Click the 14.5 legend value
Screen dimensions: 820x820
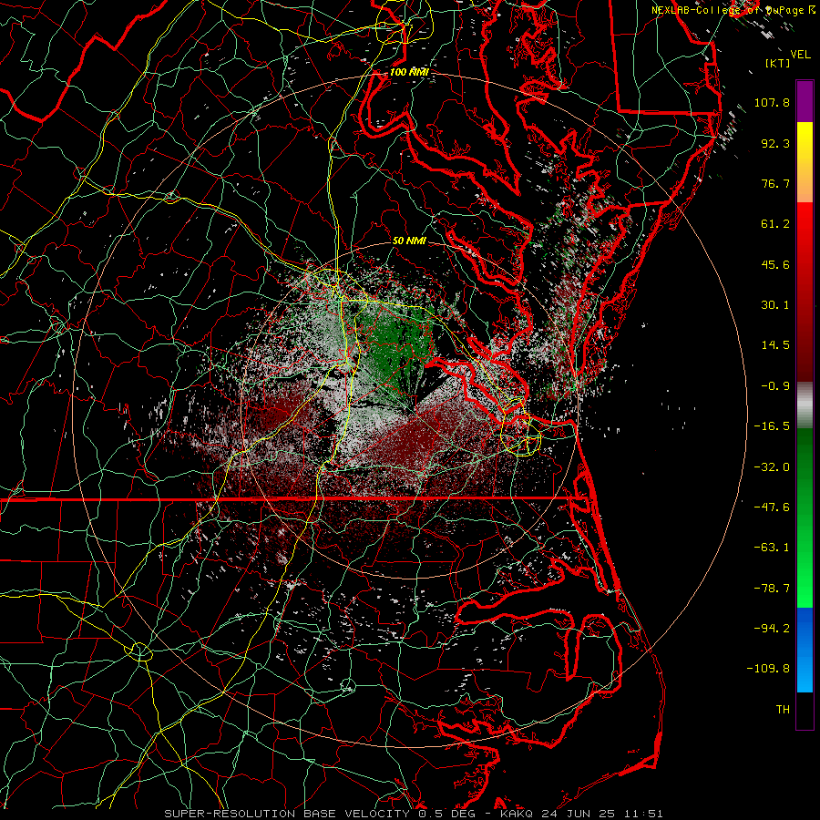[775, 345]
